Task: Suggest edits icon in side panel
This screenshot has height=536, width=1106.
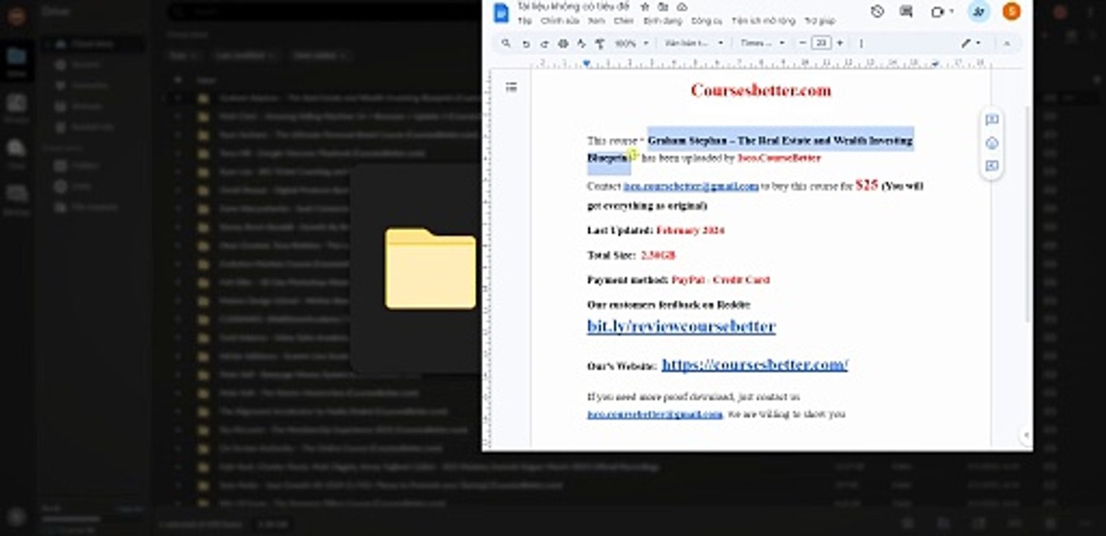Action: pyautogui.click(x=991, y=166)
